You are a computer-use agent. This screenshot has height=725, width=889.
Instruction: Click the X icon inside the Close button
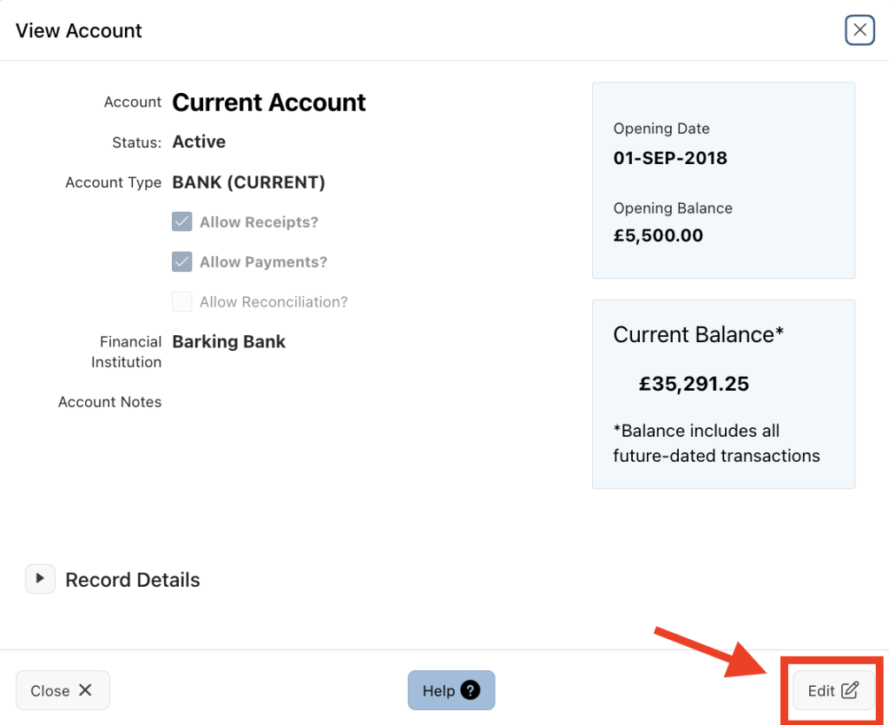click(85, 690)
